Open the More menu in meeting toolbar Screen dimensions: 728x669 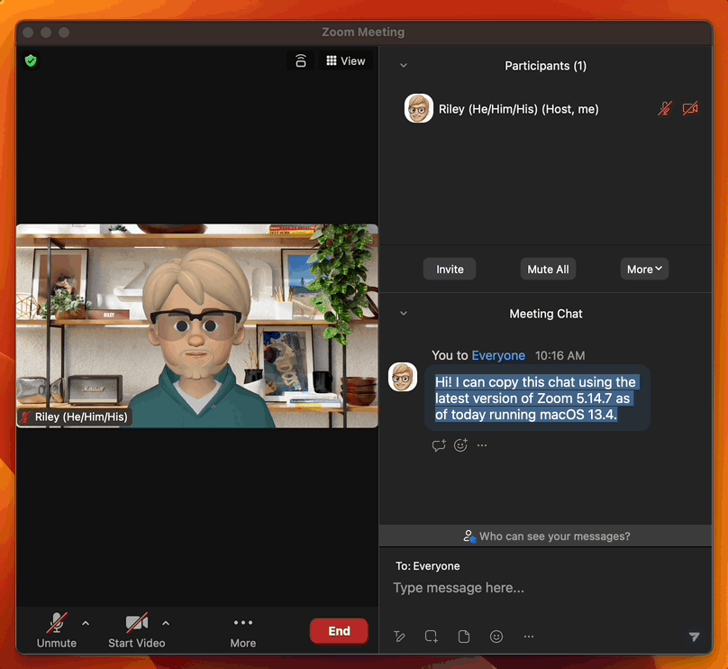coord(243,632)
